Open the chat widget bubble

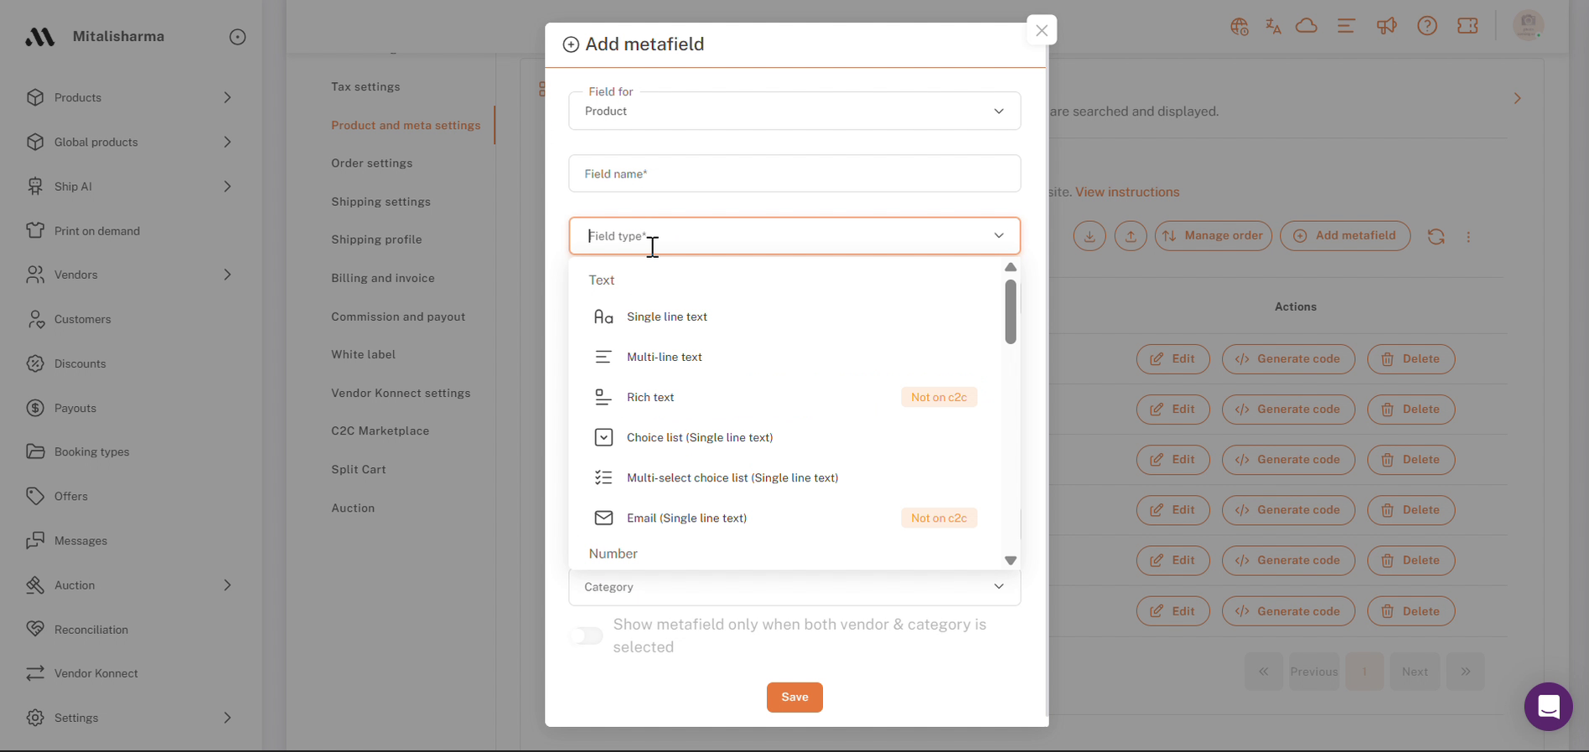1548,707
